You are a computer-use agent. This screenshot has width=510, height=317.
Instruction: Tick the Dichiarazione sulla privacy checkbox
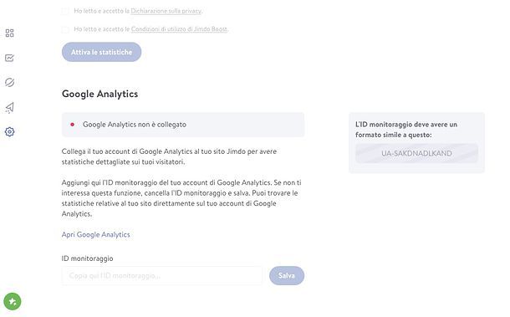click(65, 11)
